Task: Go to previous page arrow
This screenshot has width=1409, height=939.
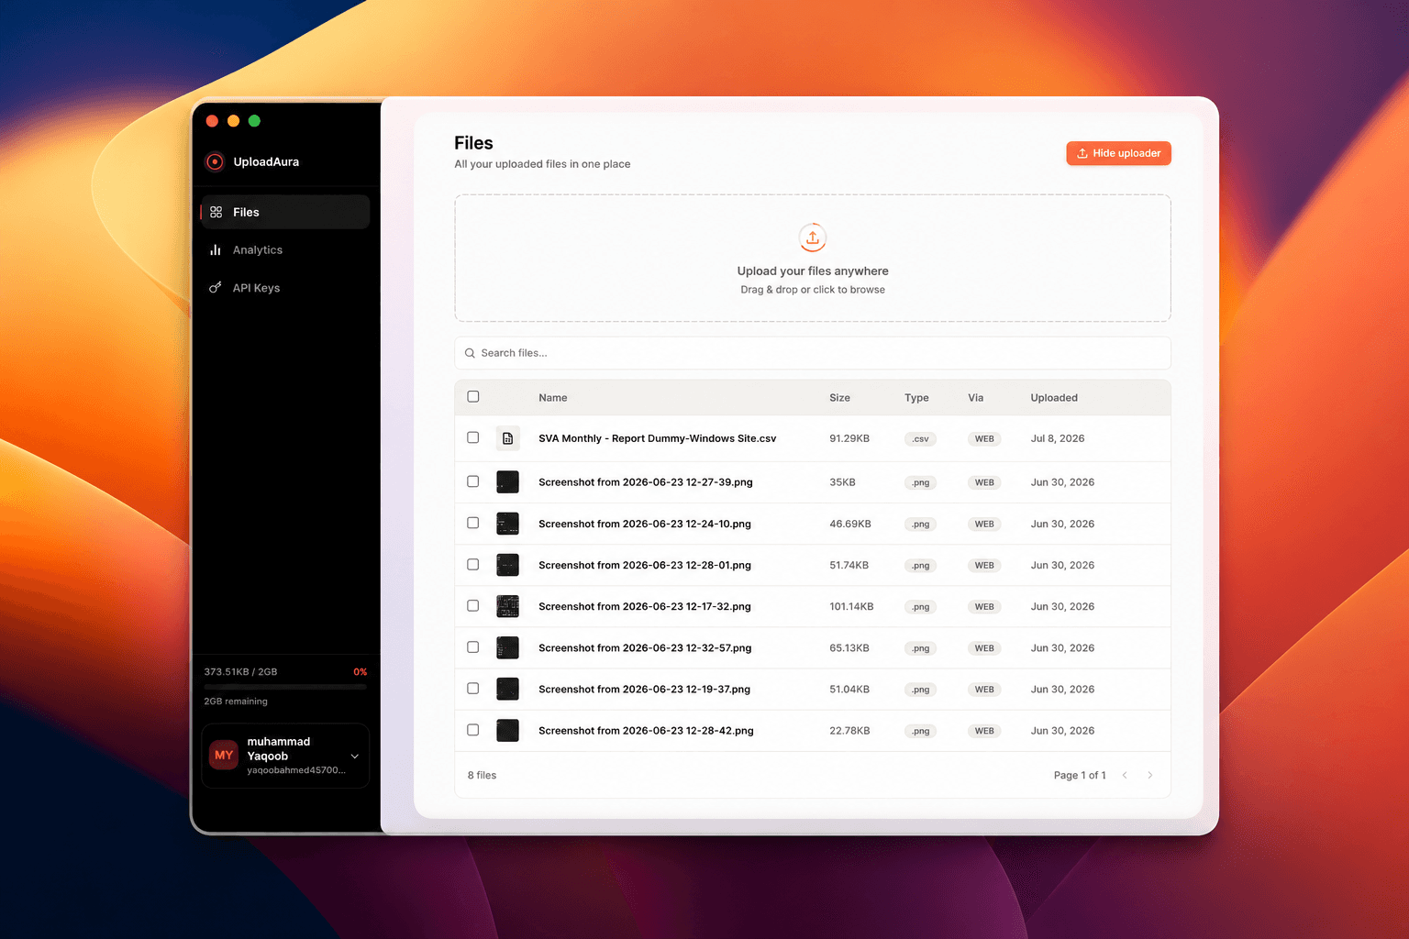Action: (x=1125, y=775)
